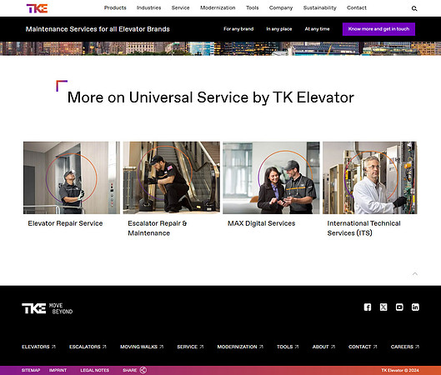
Task: Open the Products menu
Action: (115, 7)
